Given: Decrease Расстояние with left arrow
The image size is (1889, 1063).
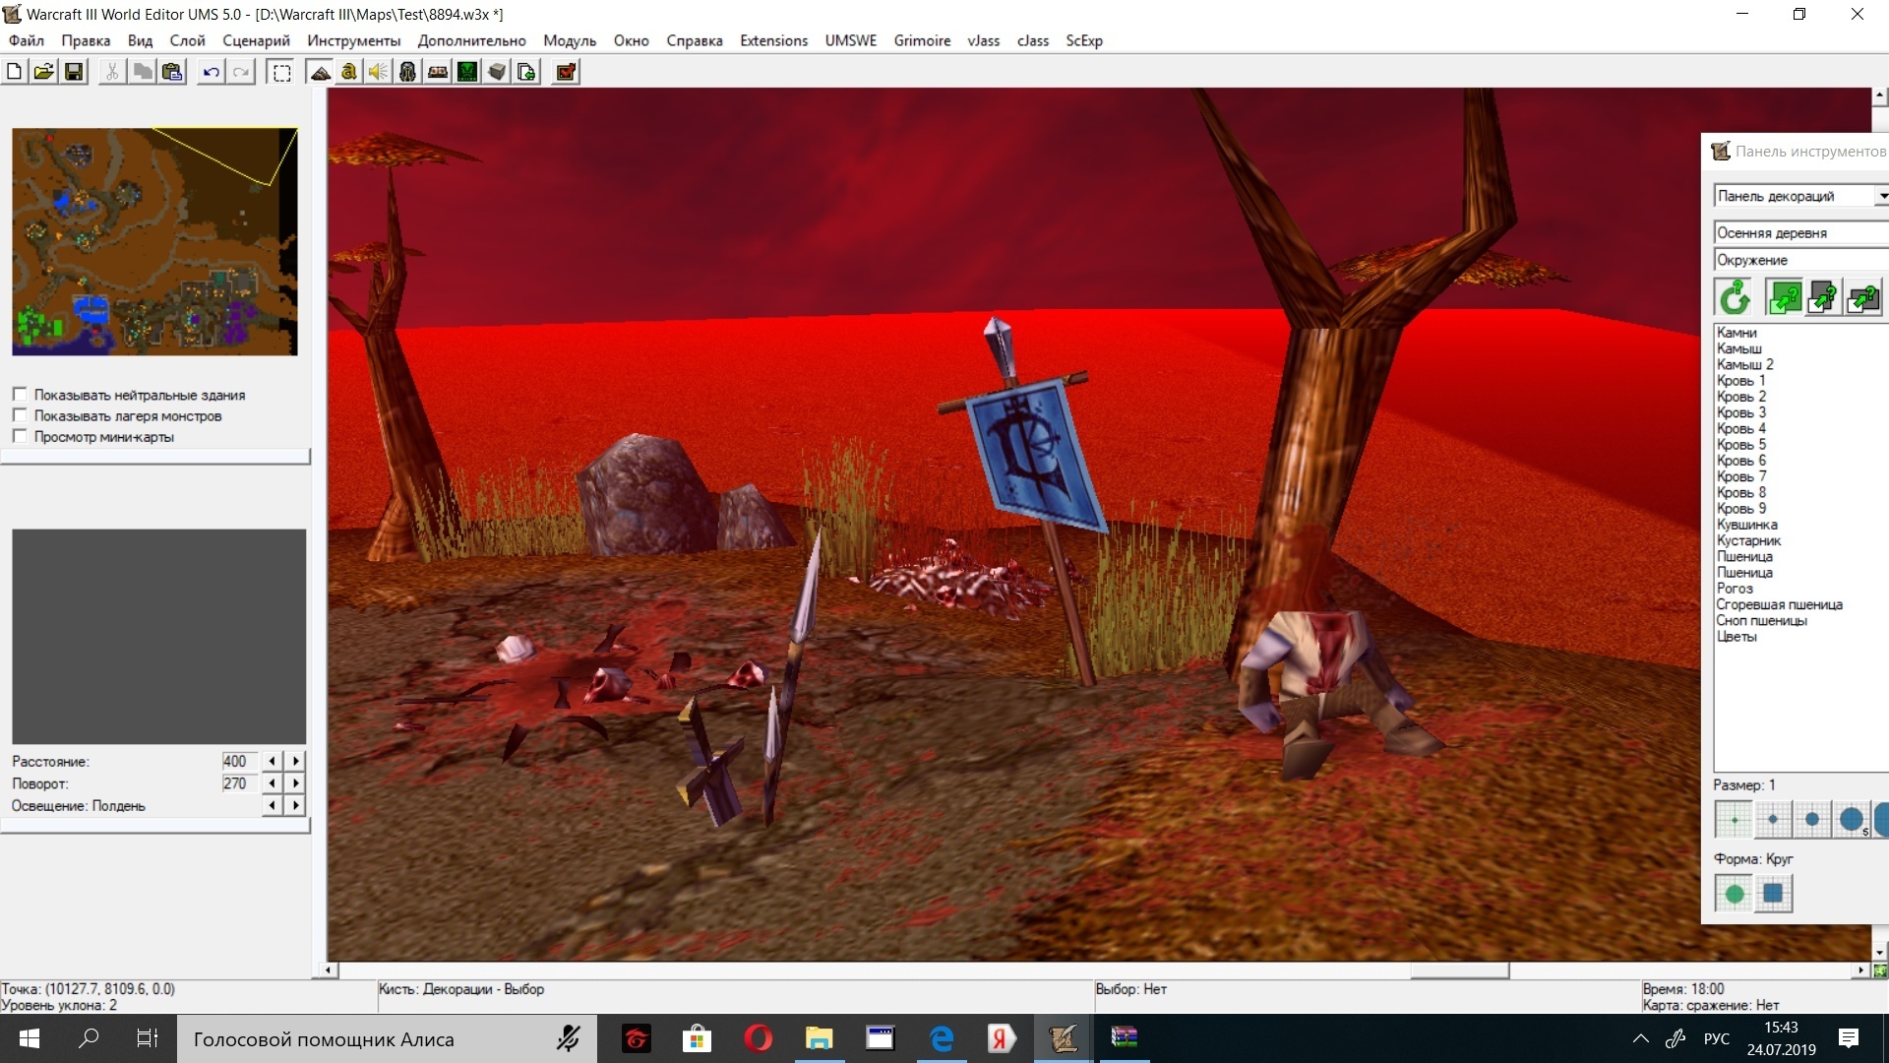Looking at the screenshot, I should [273, 761].
